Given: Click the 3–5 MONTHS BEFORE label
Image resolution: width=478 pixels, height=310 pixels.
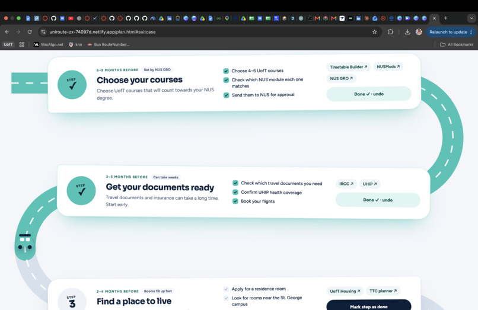Looking at the screenshot, I should point(126,177).
